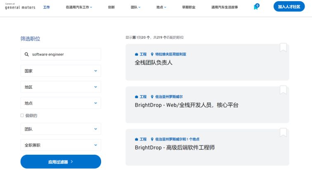Click the 加入人才社区 button
The image size is (312, 170).
[x=288, y=7]
